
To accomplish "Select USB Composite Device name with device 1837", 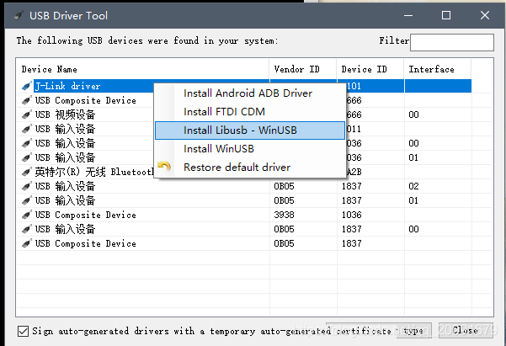I will coord(86,243).
